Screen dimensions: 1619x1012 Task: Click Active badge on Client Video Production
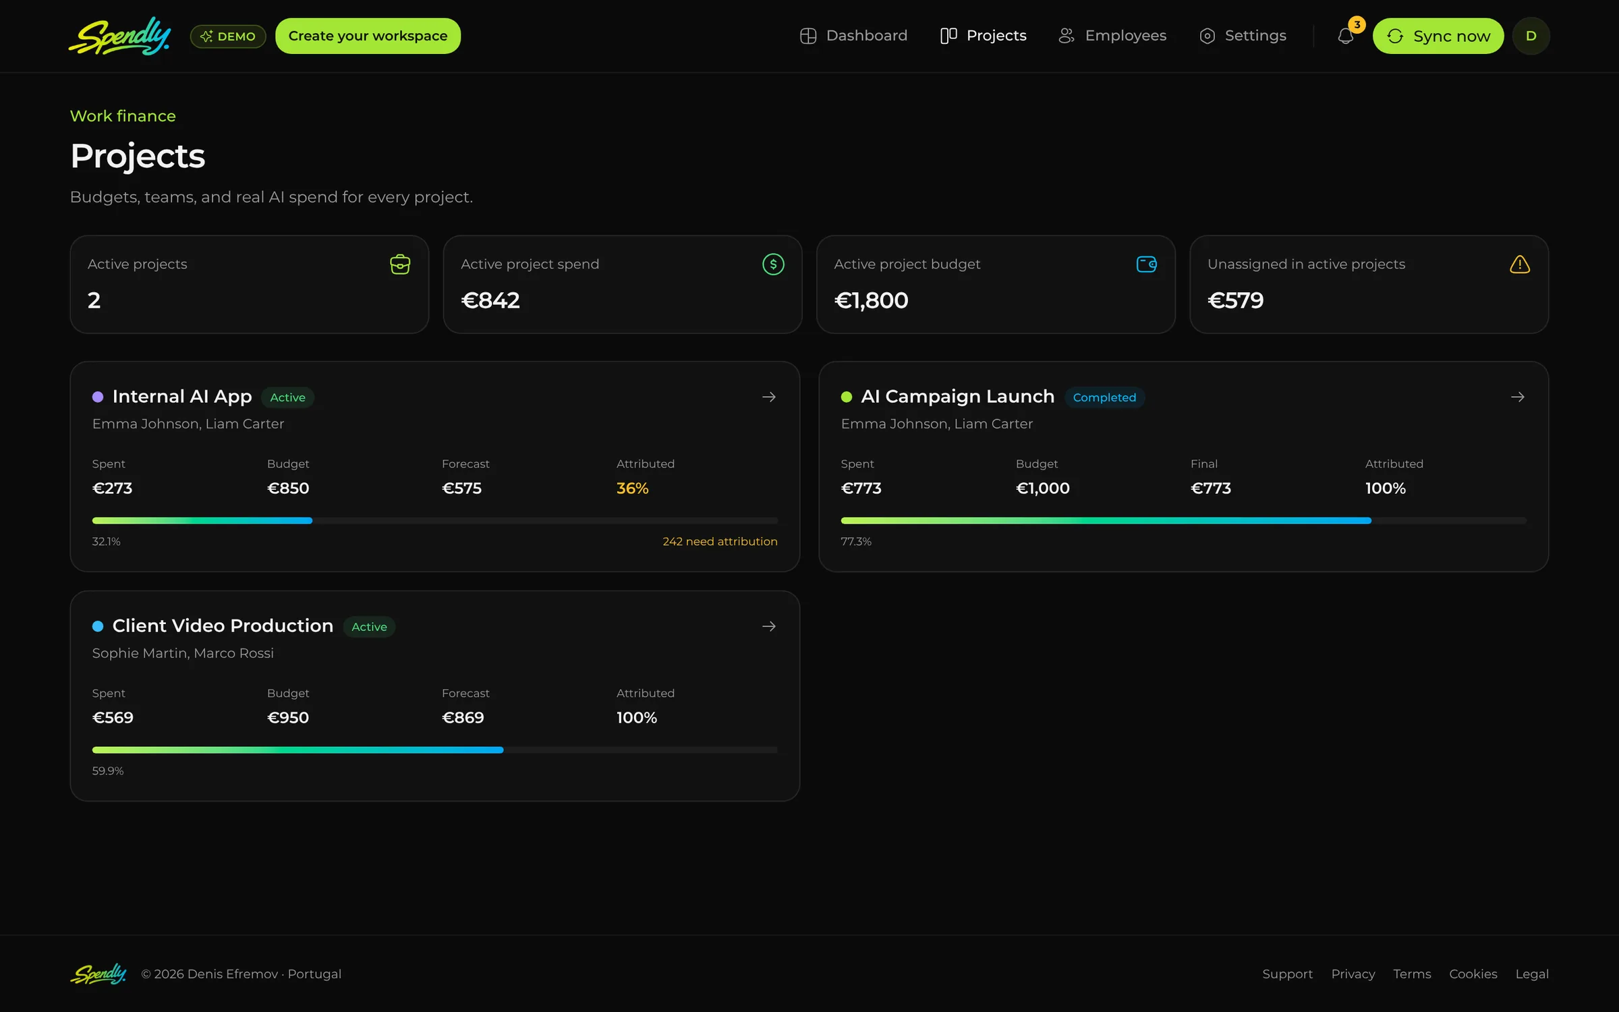pos(369,627)
